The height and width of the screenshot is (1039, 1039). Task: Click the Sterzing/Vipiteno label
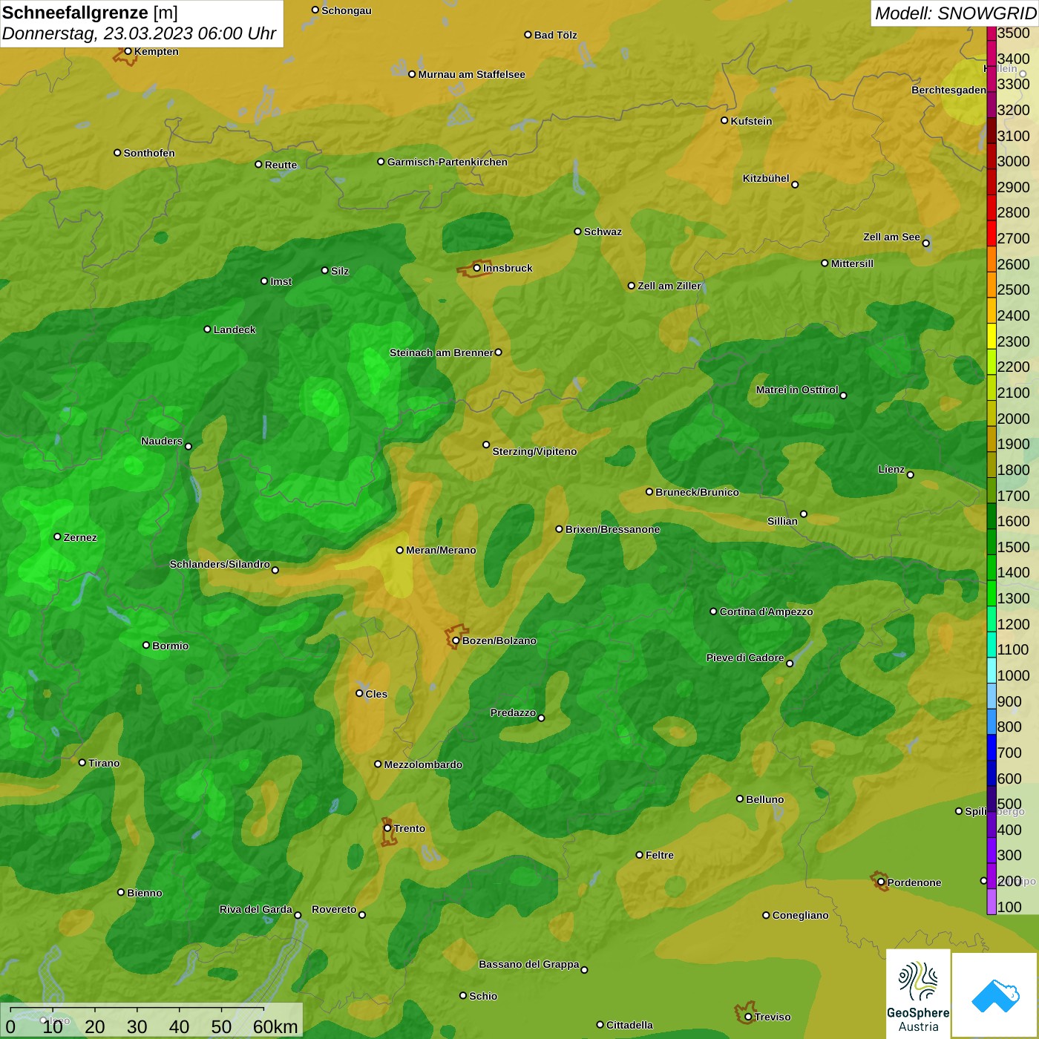pos(534,451)
